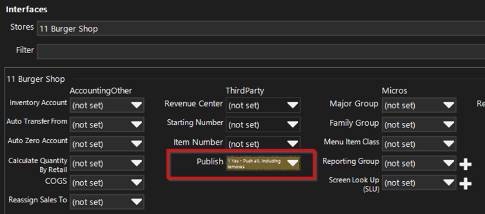Click the 'Item Number' field label
Image resolution: width=485 pixels, height=214 pixels.
pyautogui.click(x=198, y=142)
